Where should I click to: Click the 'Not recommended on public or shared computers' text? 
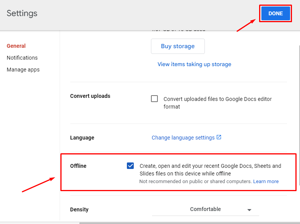(x=195, y=181)
